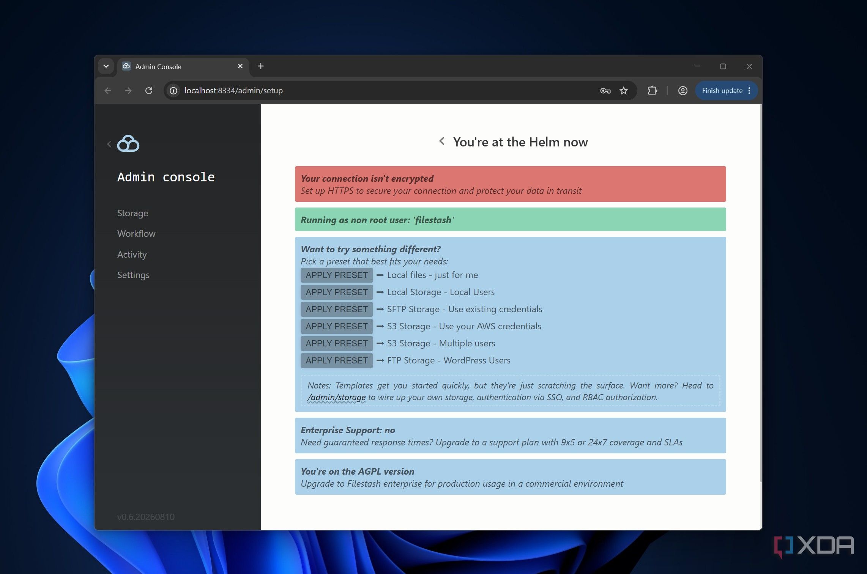
Task: Close the Admin Console tab
Action: tap(240, 66)
